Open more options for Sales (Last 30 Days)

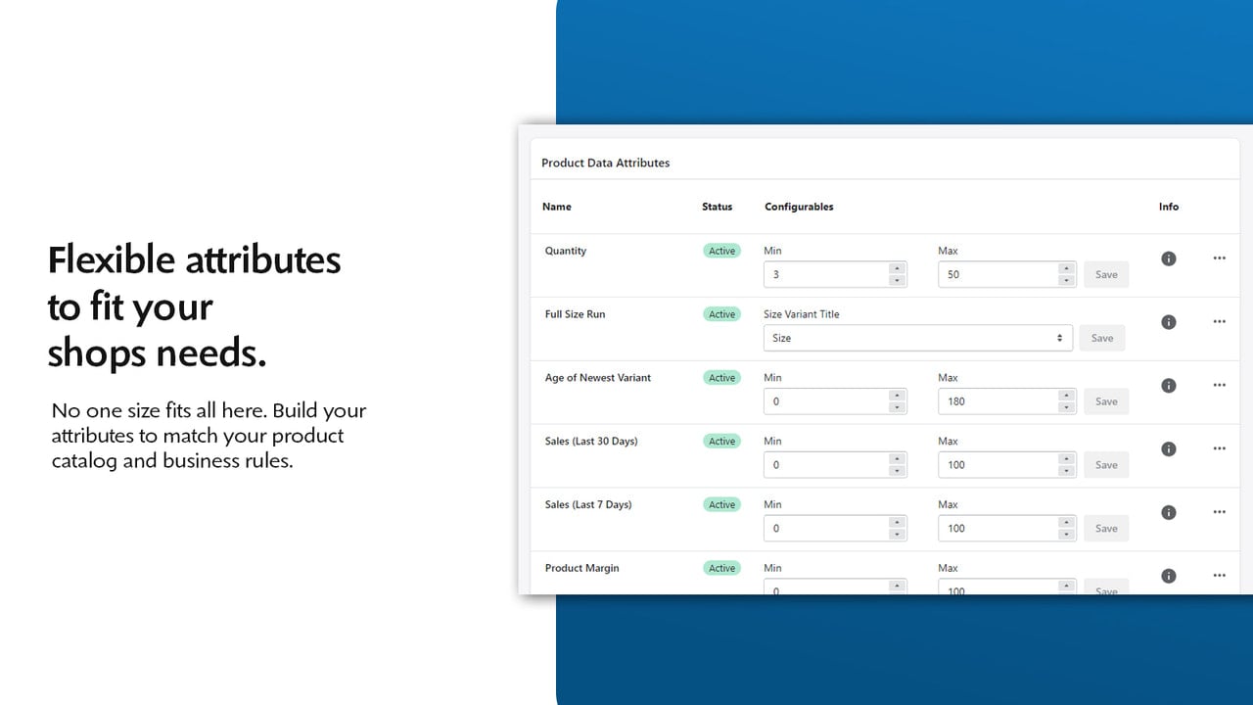pyautogui.click(x=1219, y=449)
